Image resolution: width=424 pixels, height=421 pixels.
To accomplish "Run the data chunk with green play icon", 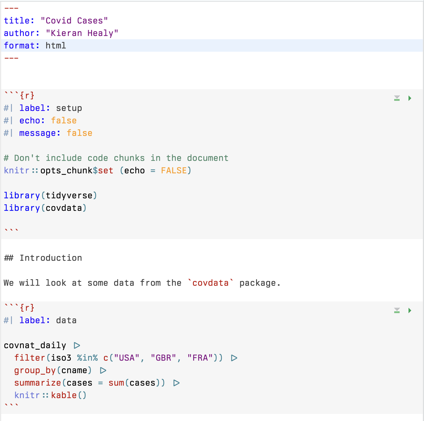I will pos(410,311).
